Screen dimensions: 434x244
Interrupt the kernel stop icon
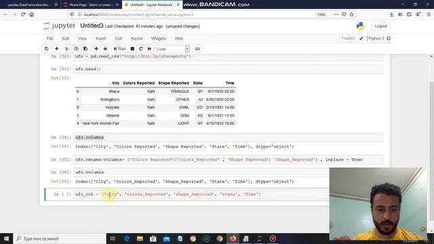click(132, 49)
